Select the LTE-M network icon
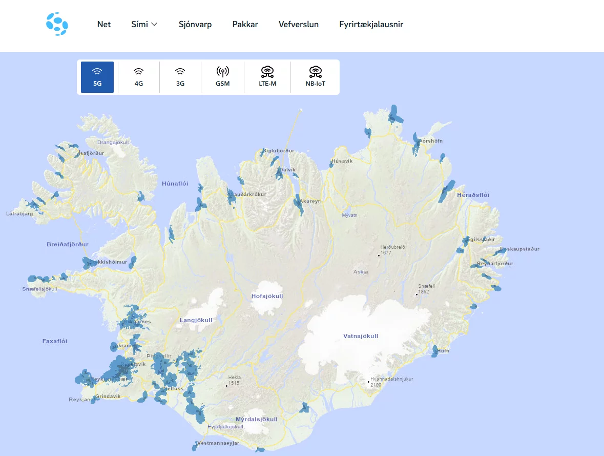The image size is (604, 456). (267, 76)
